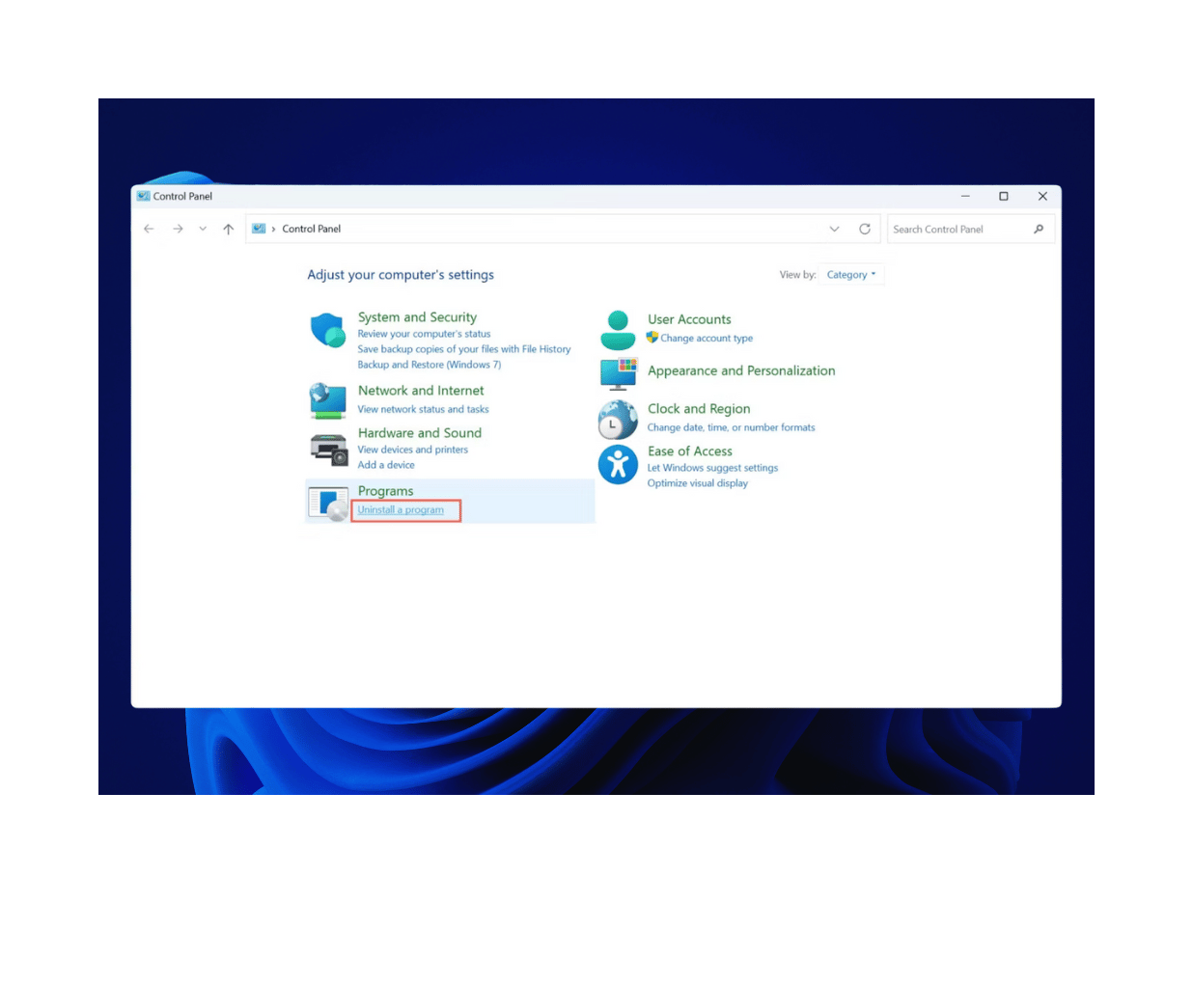Click Add a device link
This screenshot has height=984, width=1193.
pyautogui.click(x=386, y=465)
